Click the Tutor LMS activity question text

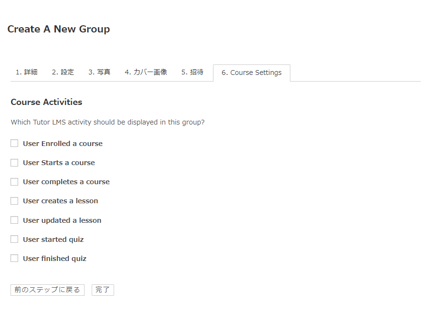point(107,122)
